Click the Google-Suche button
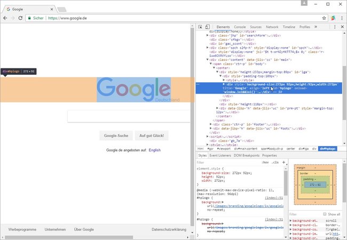The image size is (347, 240). tap(116, 136)
